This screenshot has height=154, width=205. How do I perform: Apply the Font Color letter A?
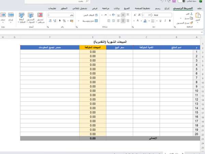coord(138,21)
